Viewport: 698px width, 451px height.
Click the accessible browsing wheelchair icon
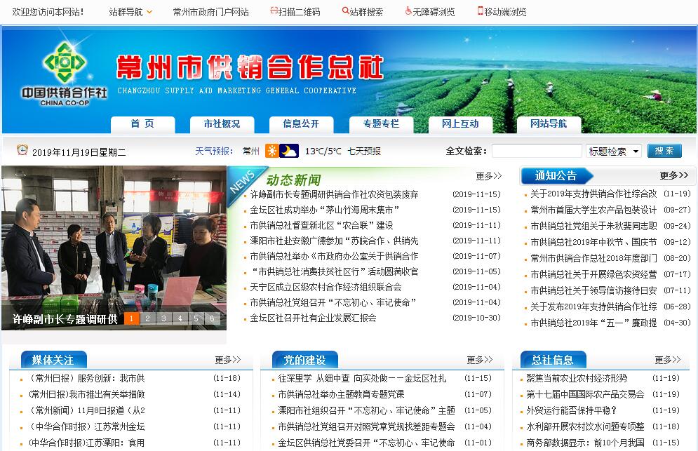coord(408,11)
